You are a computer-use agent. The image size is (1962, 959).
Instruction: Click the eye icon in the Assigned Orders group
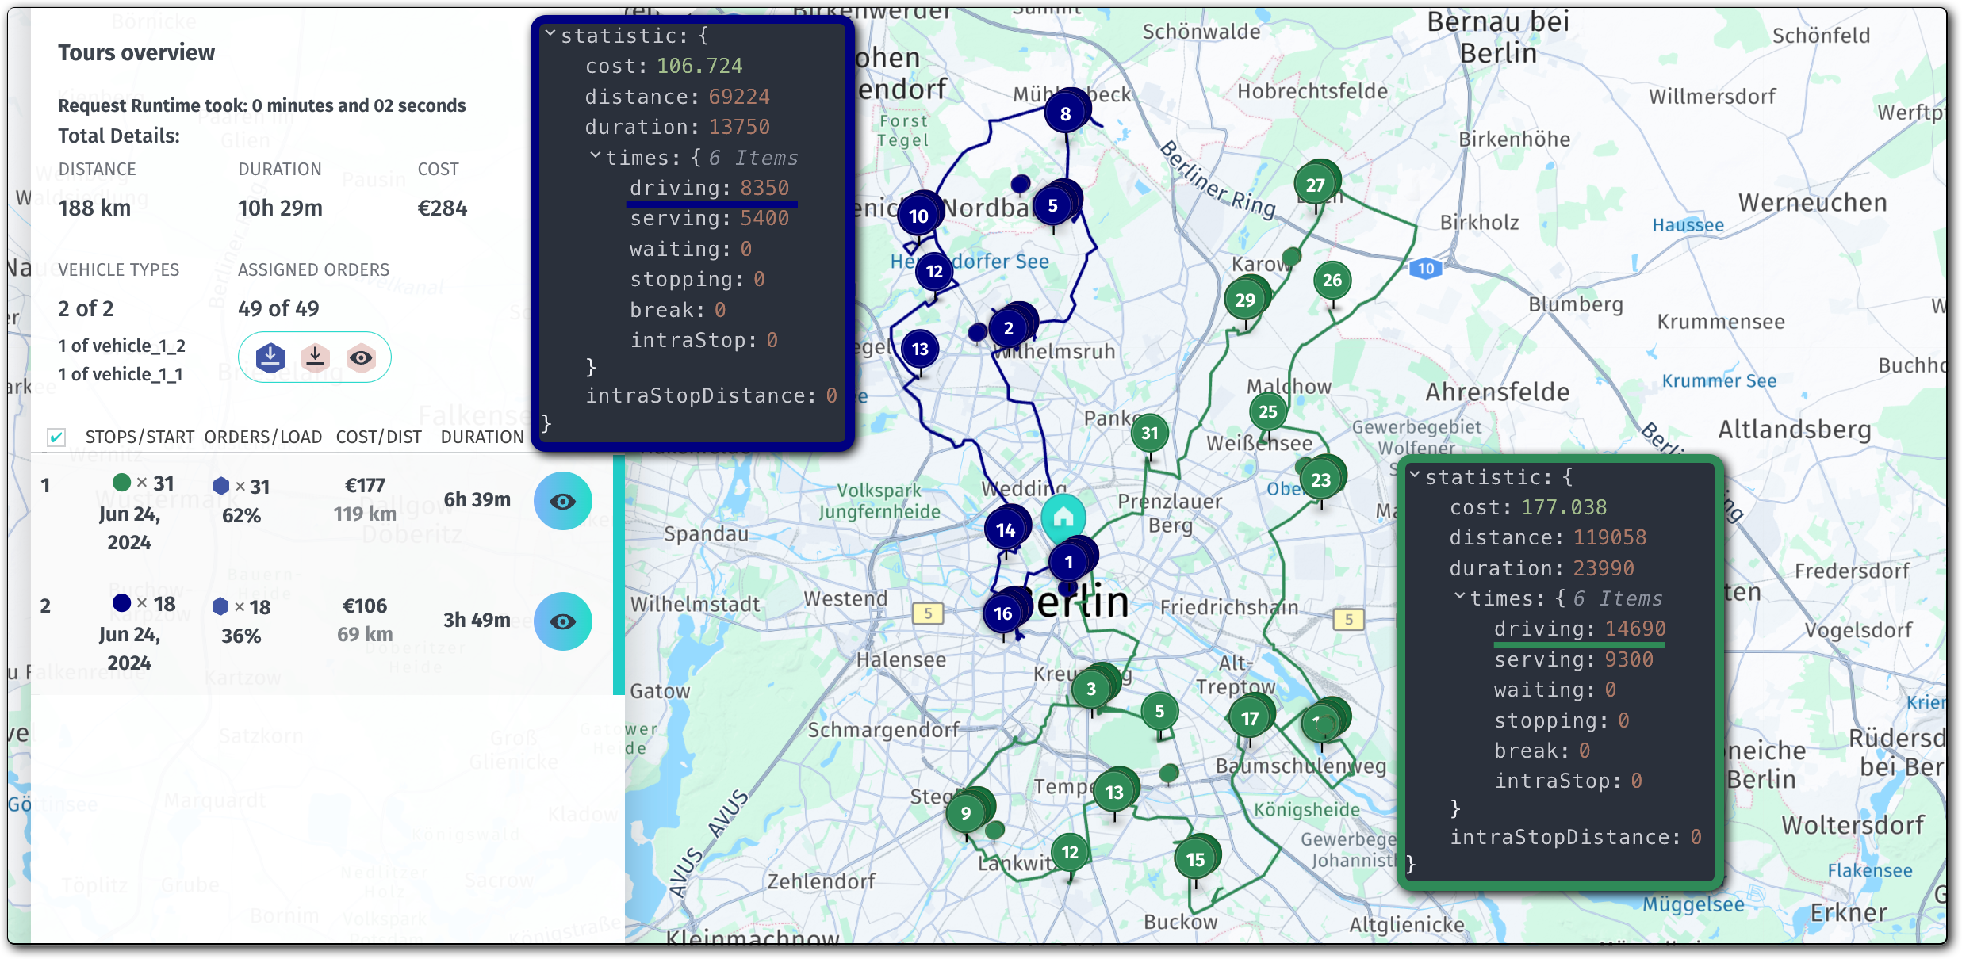[360, 357]
